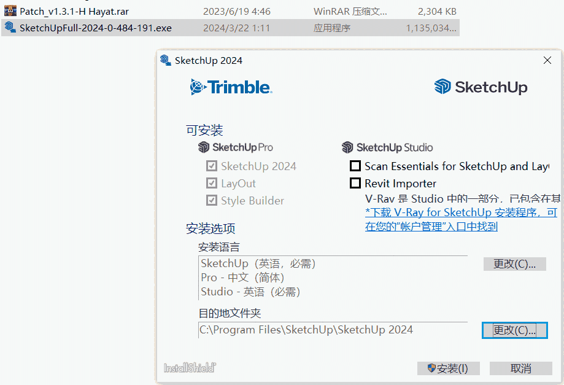Click the destination folder path field
This screenshot has height=385, width=564.
pyautogui.click(x=333, y=330)
